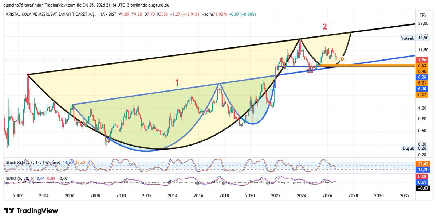Screen dimensions: 437x221
Task: Click the 2032 year on time axis
Action: (x=405, y=196)
